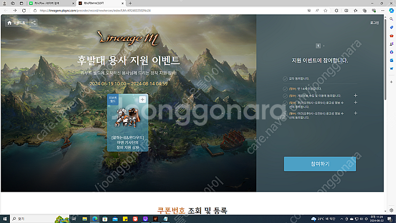Open the sidebar Outlook icon
Viewport: 396px width, 223px height.
(392, 60)
